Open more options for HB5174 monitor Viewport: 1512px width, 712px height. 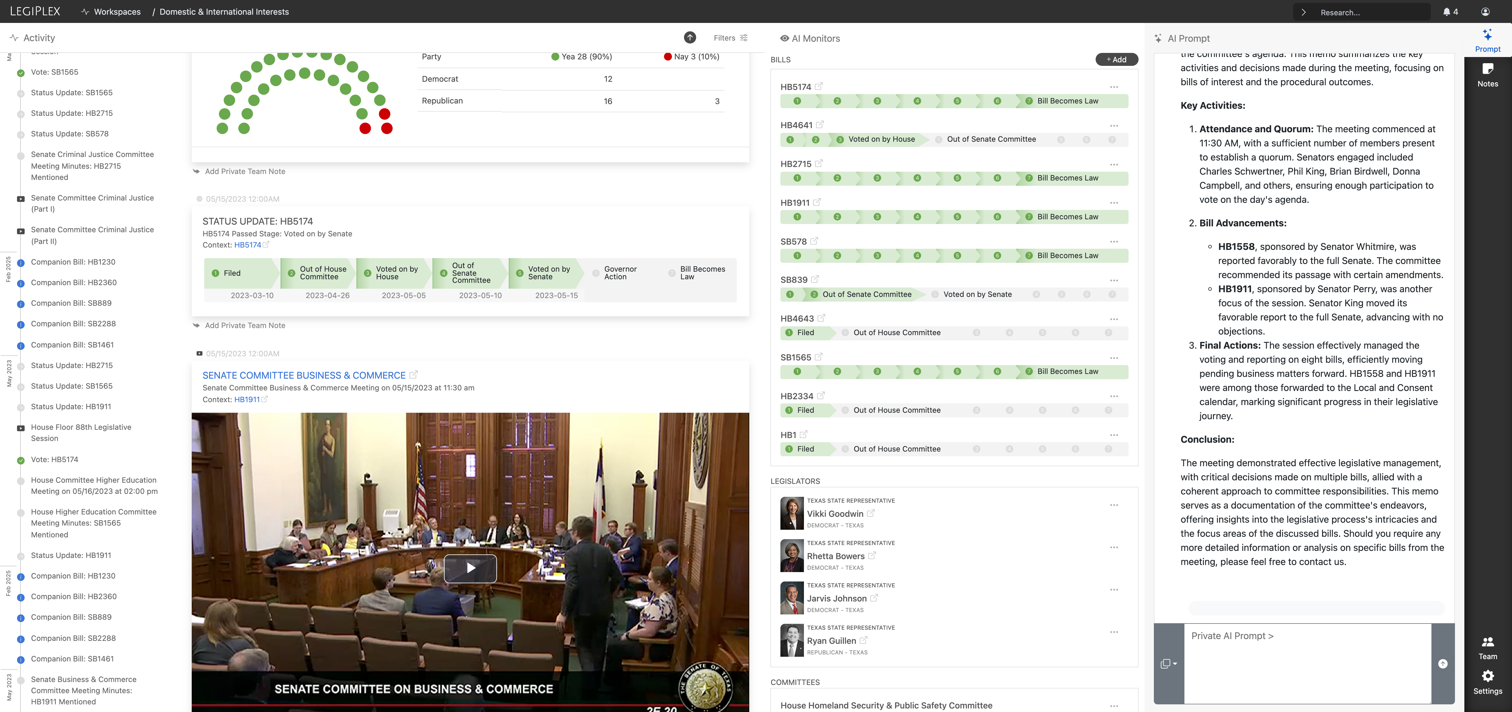pyautogui.click(x=1114, y=87)
